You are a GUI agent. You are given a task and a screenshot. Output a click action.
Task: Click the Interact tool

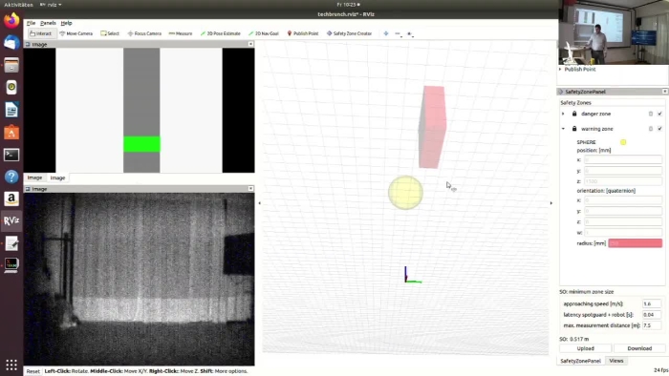coord(41,33)
